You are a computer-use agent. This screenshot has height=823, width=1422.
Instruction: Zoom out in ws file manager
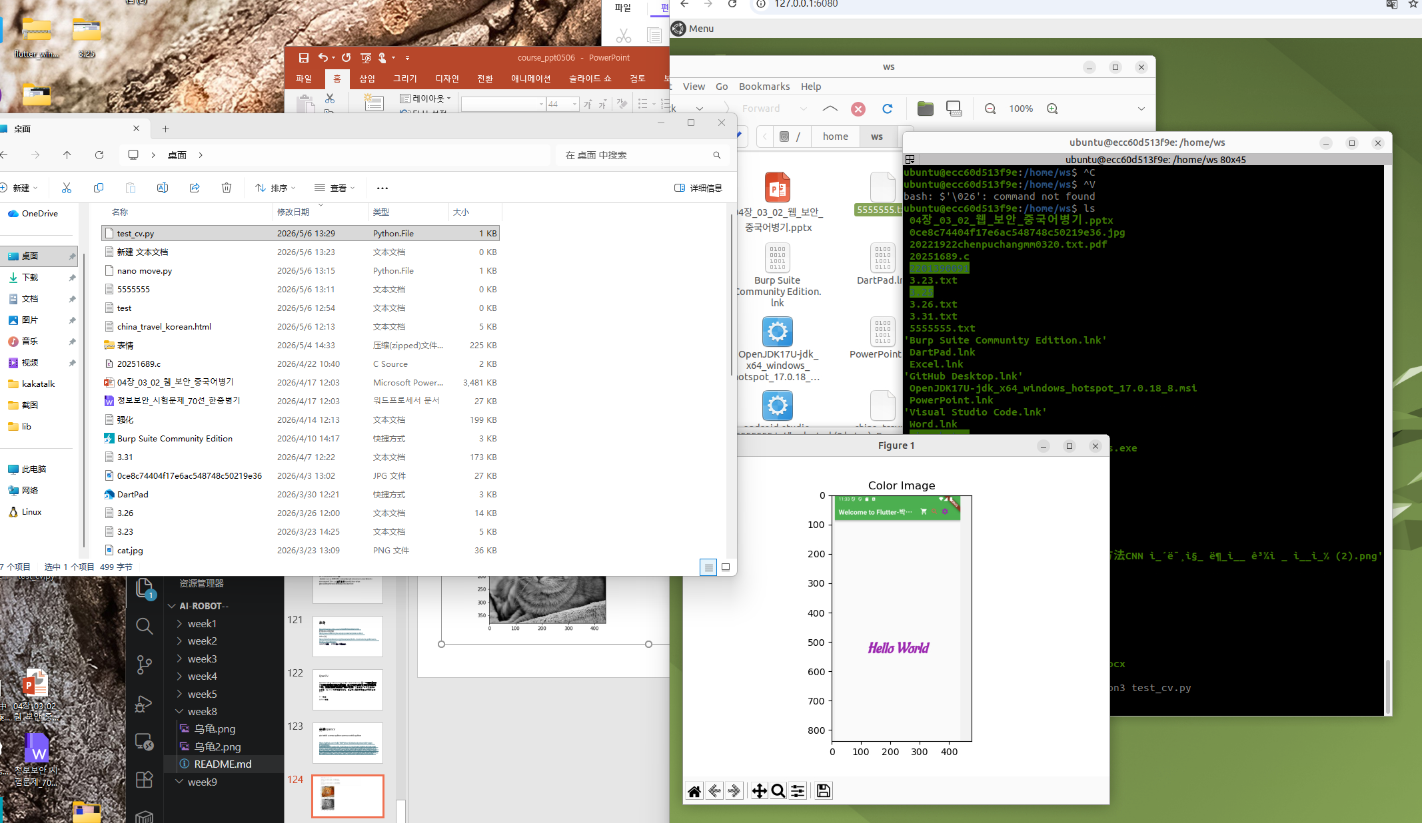pos(990,109)
